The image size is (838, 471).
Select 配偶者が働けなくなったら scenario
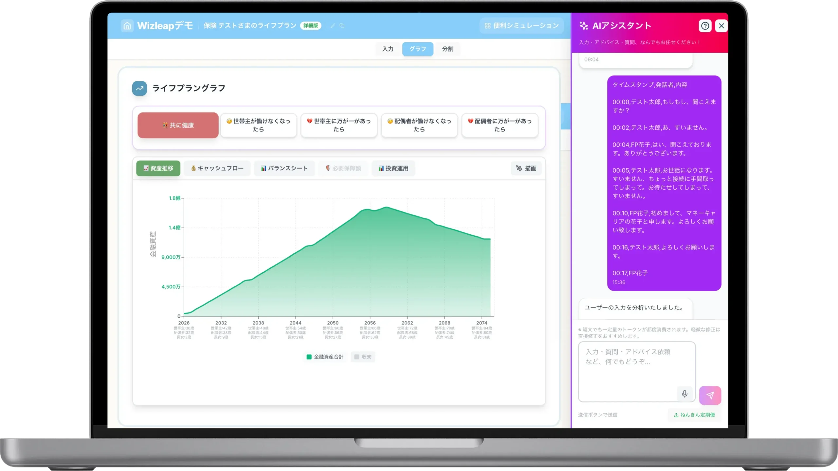419,125
